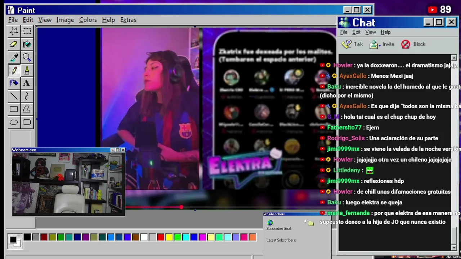The height and width of the screenshot is (259, 461).
Task: Click the Chat window title icon
Action: 344,22
